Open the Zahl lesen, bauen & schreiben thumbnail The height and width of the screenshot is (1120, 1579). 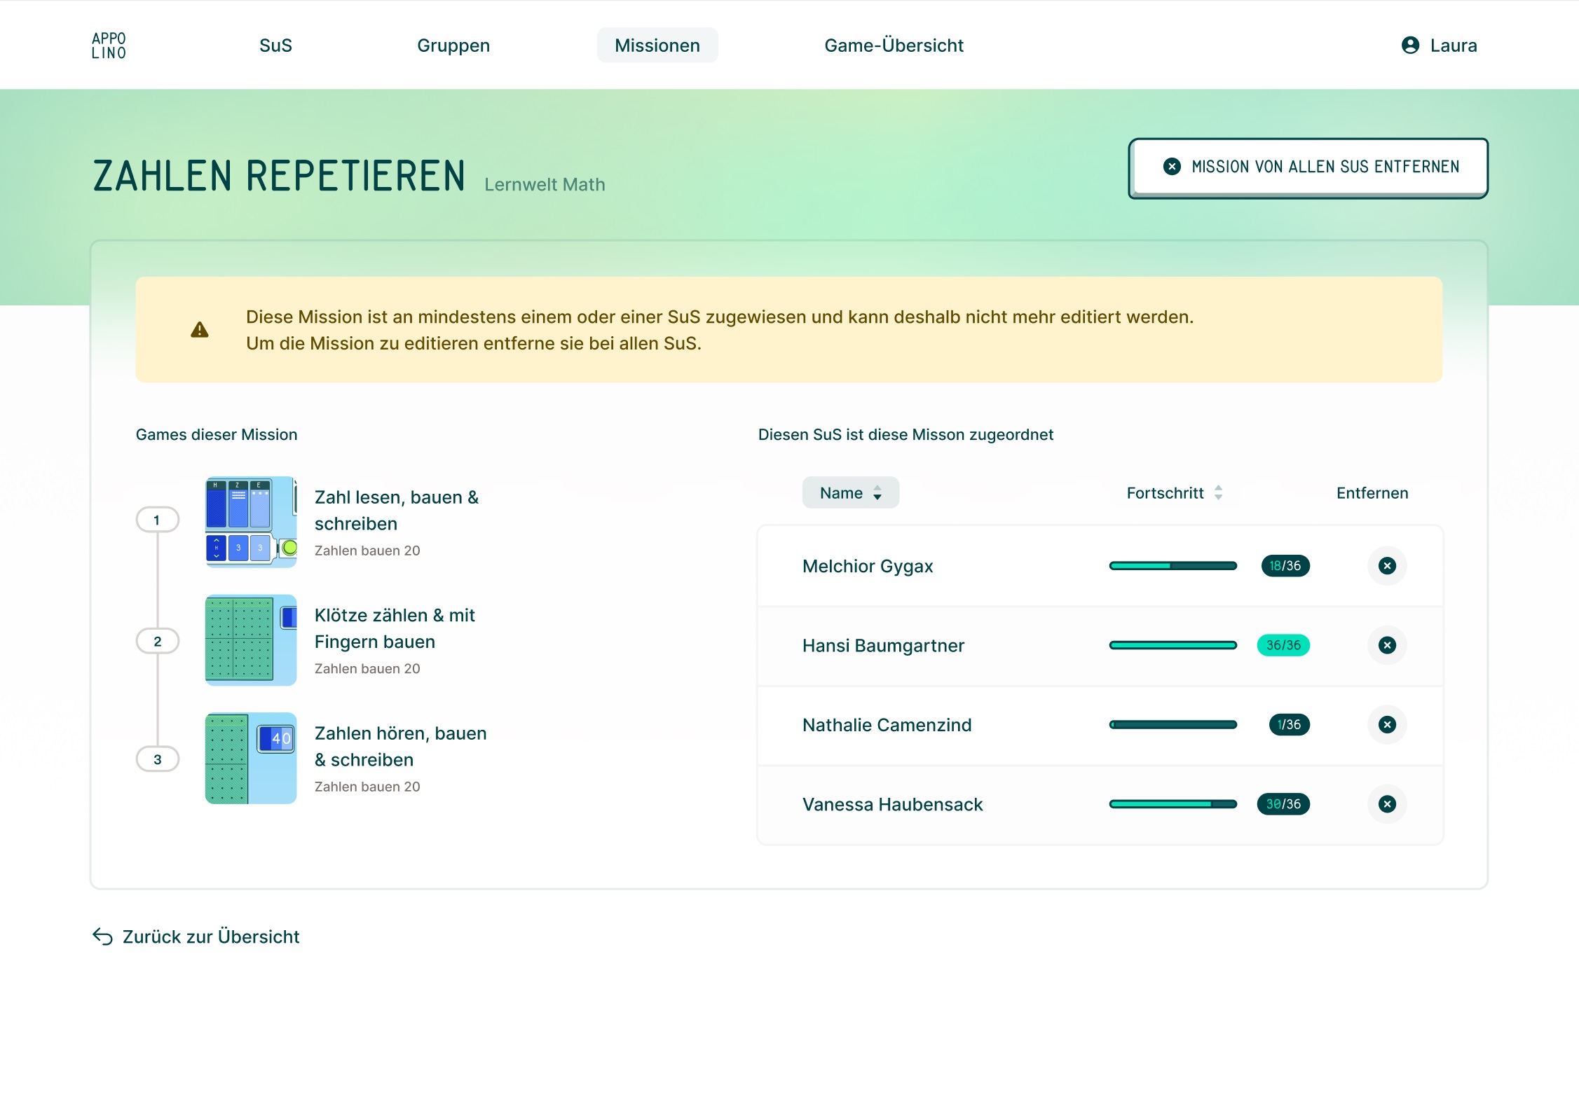click(x=251, y=522)
